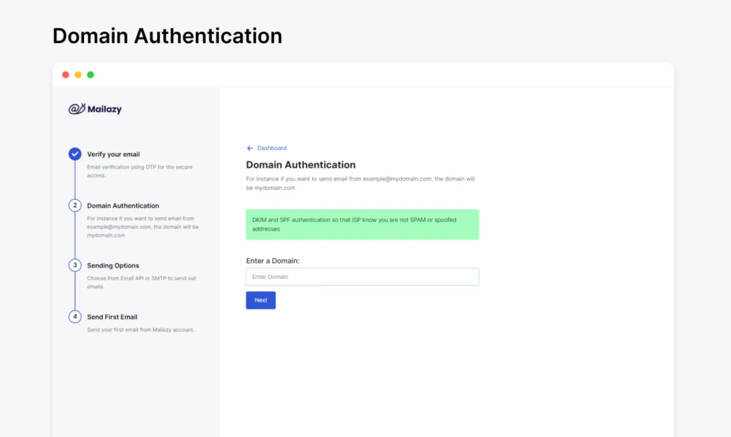Open the Verify your email step
This screenshot has height=437, width=731.
[113, 155]
